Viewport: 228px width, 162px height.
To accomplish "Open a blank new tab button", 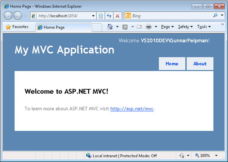I will point(97,27).
